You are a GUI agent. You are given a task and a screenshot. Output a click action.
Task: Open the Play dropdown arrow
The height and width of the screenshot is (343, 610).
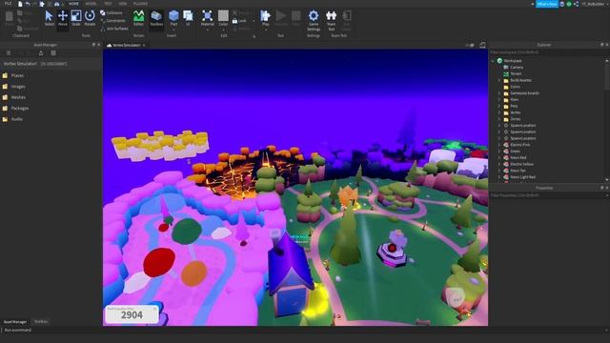(x=265, y=30)
